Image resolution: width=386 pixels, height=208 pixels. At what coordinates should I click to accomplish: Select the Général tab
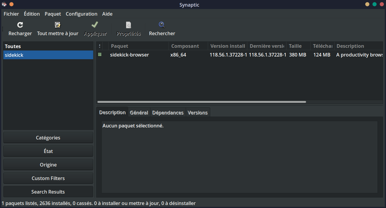(x=139, y=112)
